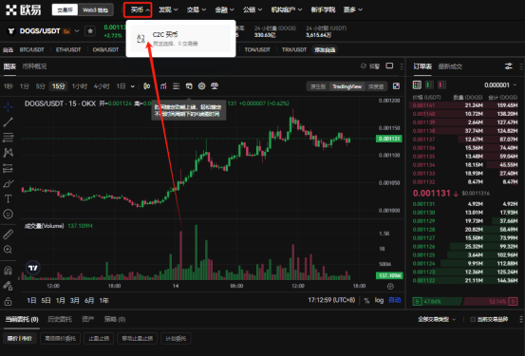Open the all trade types dropdown
Viewport: 525px width, 356px height.
pyautogui.click(x=437, y=320)
